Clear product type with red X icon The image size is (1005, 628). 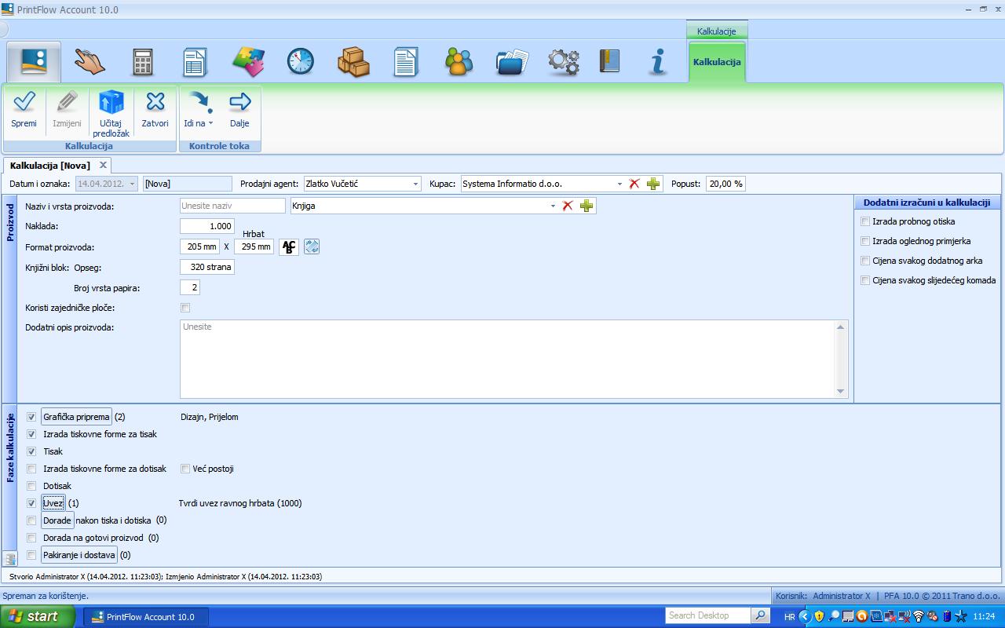pyautogui.click(x=568, y=206)
